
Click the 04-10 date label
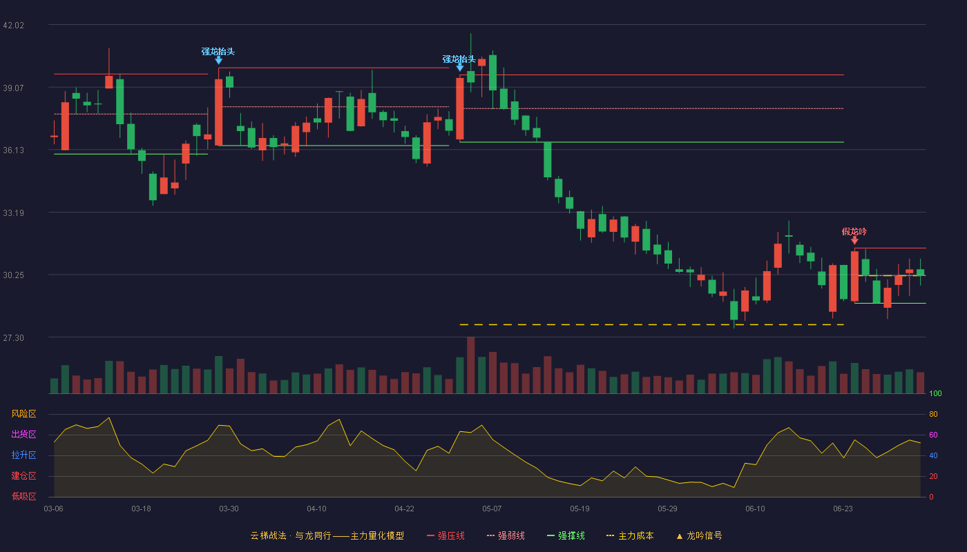[x=316, y=509]
